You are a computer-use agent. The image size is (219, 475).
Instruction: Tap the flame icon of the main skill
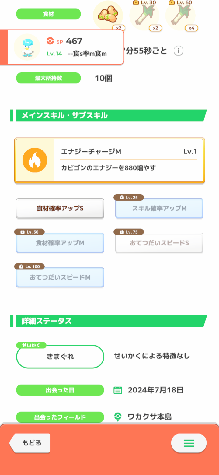[35, 160]
